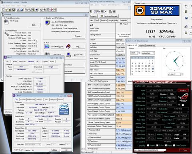Toggle the PhysX checkbox in GPU-Z
This screenshot has width=192, height=154.
point(166,145)
